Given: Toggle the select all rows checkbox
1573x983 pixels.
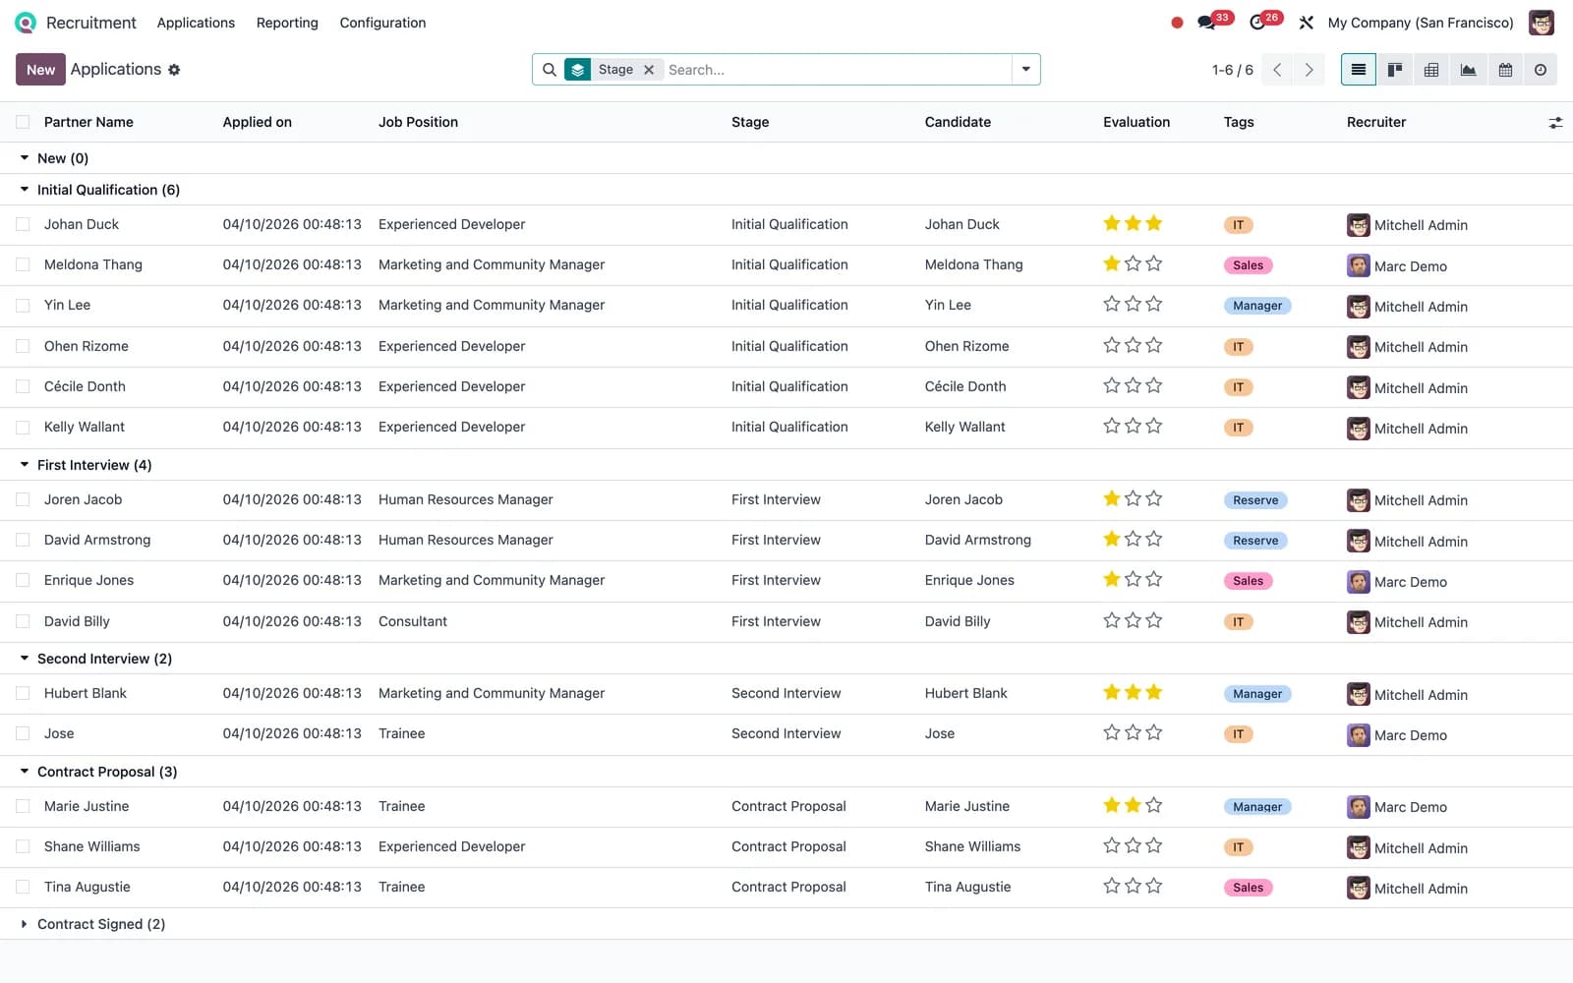Looking at the screenshot, I should tap(23, 122).
